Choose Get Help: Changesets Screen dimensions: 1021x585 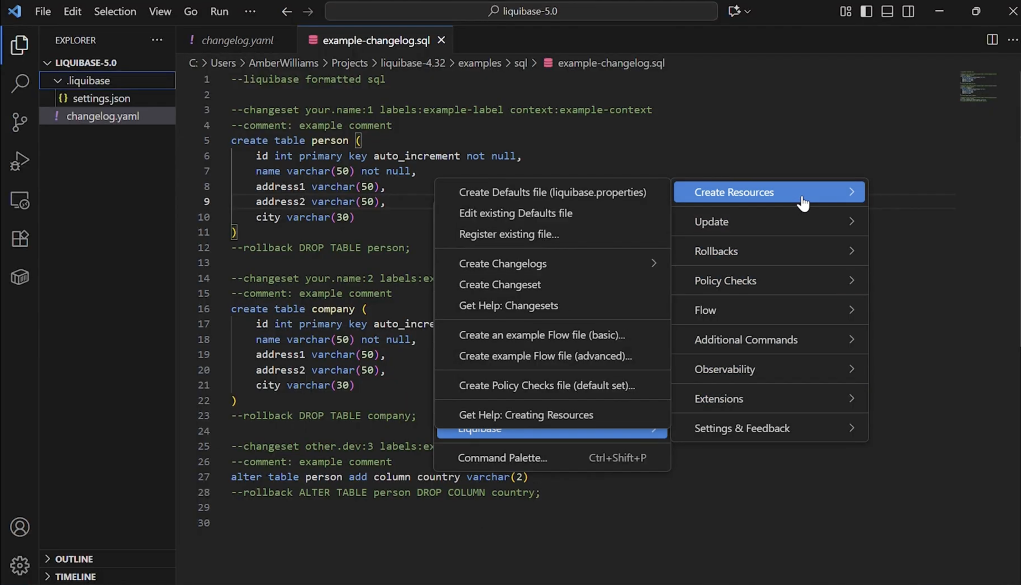(x=552, y=306)
